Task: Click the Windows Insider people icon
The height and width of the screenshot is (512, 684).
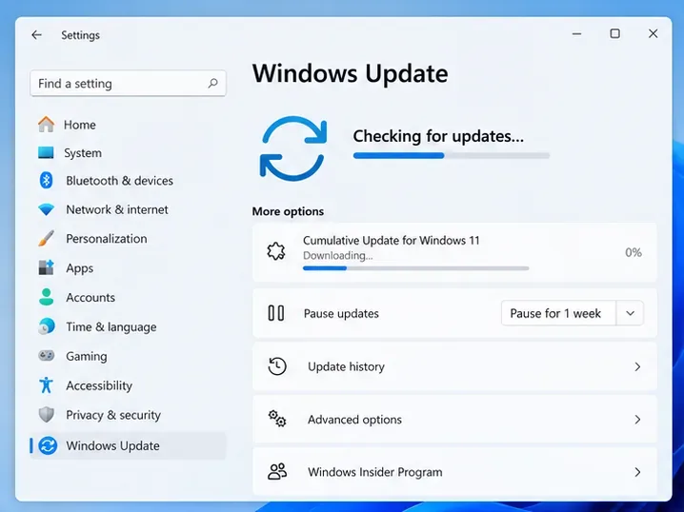Action: coord(277,471)
